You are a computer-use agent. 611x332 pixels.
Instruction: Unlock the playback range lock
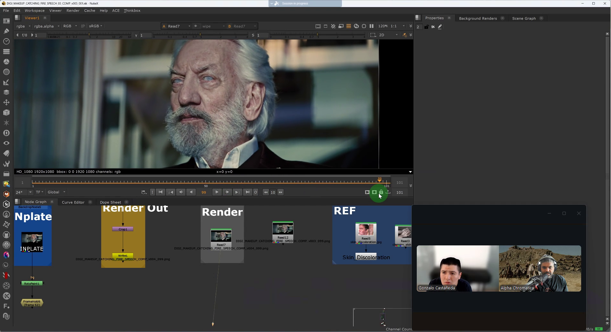tap(381, 192)
